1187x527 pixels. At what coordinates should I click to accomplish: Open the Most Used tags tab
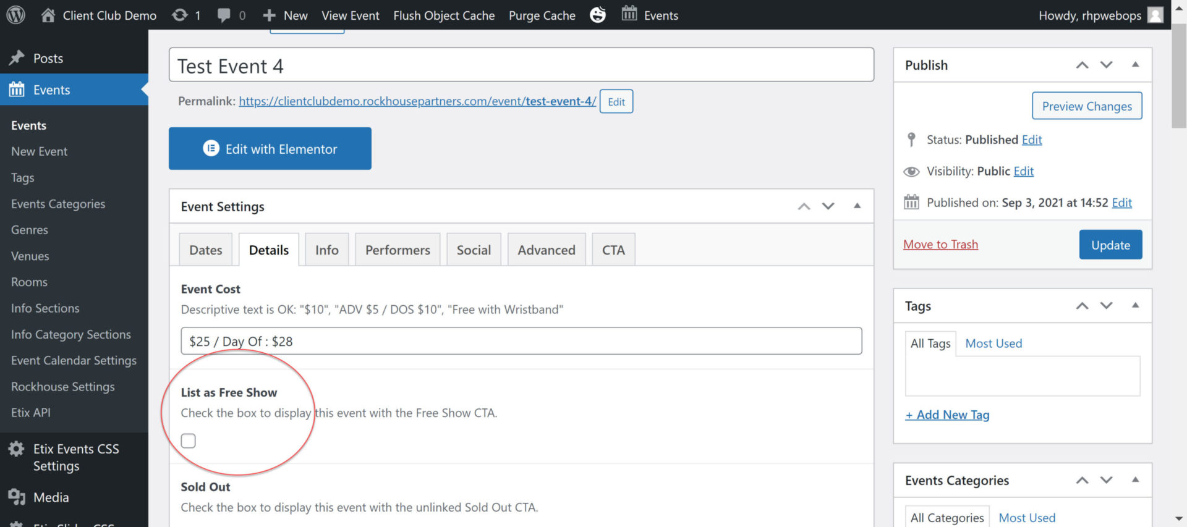coord(993,344)
